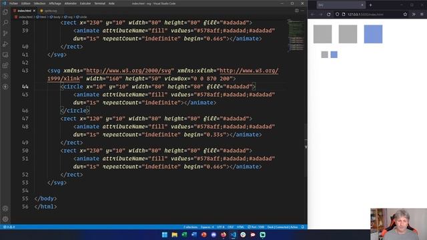The image size is (427, 240).
Task: Select the html breadcrumb segment
Action: coord(41,17)
